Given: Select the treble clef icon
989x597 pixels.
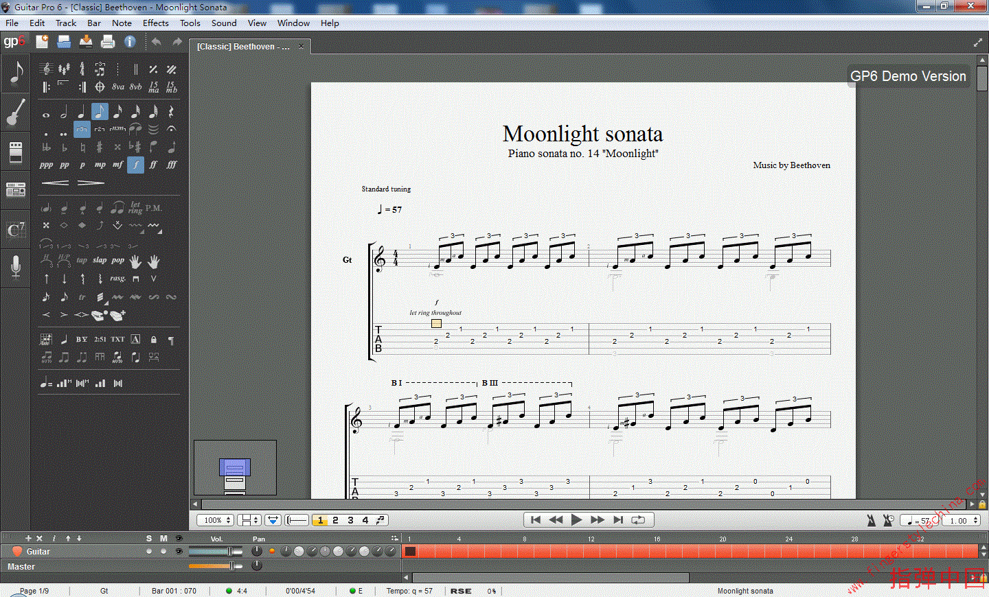Looking at the screenshot, I should (x=46, y=69).
